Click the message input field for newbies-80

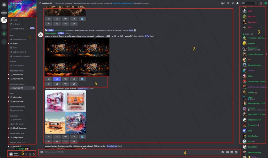click(128, 152)
